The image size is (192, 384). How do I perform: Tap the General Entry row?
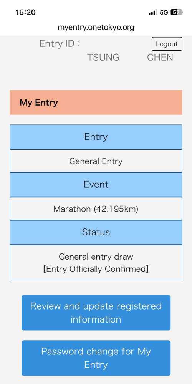[96, 161]
